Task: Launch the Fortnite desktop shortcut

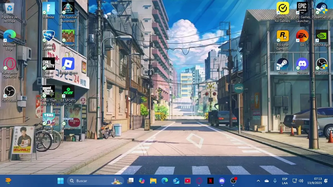Action: pos(49,11)
